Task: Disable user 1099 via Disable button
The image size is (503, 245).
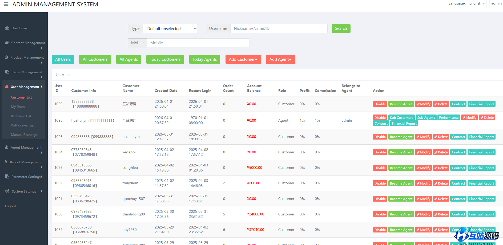Action: 380,104
